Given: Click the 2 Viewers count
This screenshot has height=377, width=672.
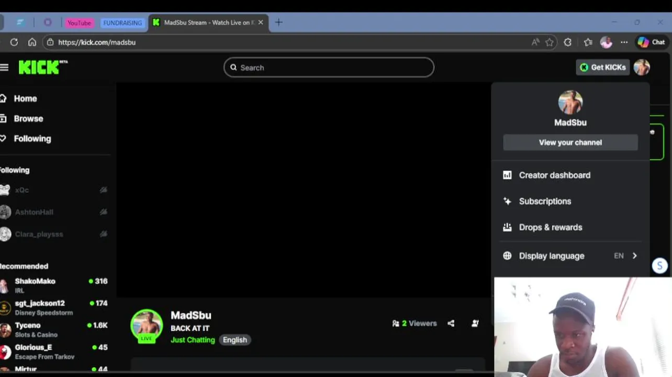Looking at the screenshot, I should pos(415,324).
